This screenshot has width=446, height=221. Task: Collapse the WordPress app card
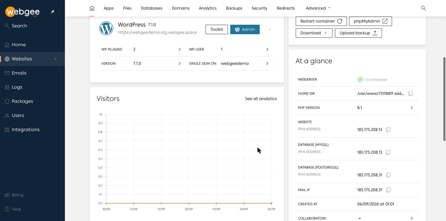click(x=270, y=29)
